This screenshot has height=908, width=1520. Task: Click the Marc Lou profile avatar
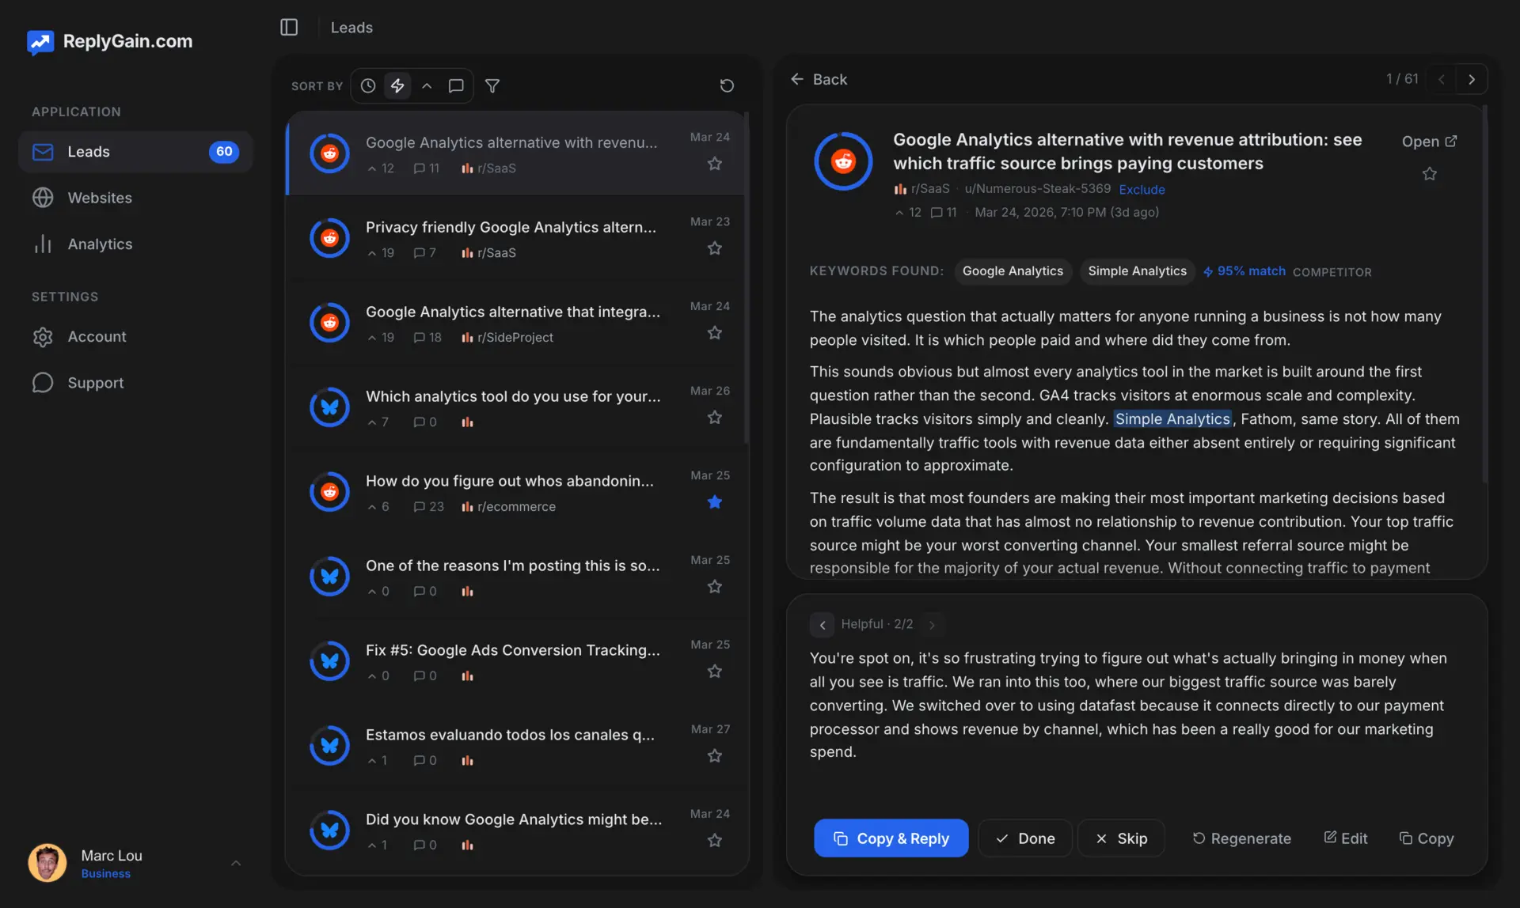(x=47, y=863)
